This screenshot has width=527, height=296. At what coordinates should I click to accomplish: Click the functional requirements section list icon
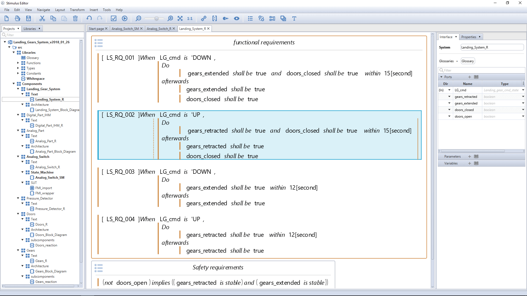point(99,43)
